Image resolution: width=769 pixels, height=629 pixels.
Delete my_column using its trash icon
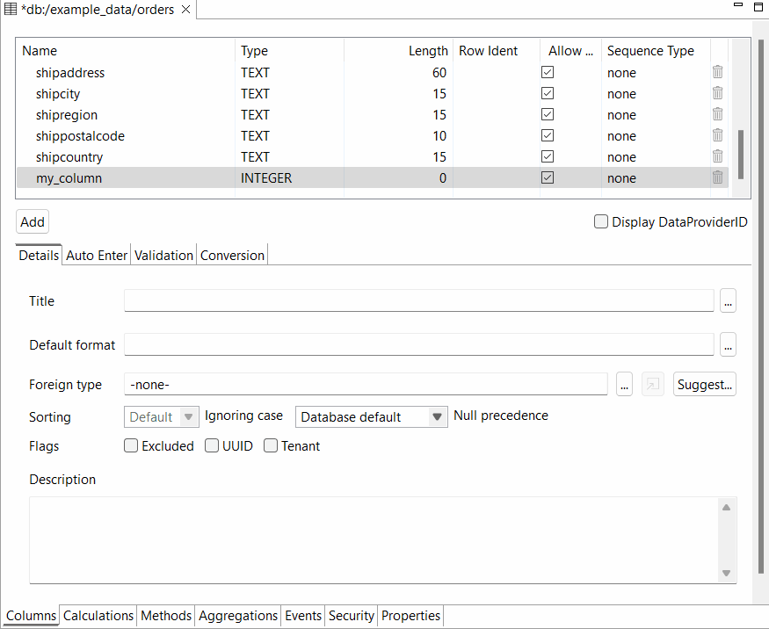tap(717, 177)
